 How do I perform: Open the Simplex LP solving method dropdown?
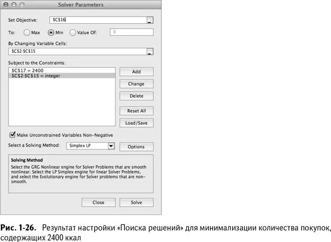[x=90, y=146]
